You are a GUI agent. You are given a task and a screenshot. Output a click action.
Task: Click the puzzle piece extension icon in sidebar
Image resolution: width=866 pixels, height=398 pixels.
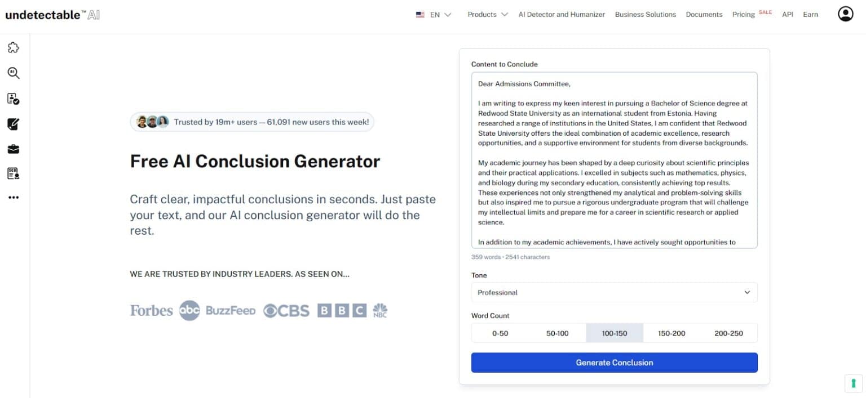tap(14, 48)
